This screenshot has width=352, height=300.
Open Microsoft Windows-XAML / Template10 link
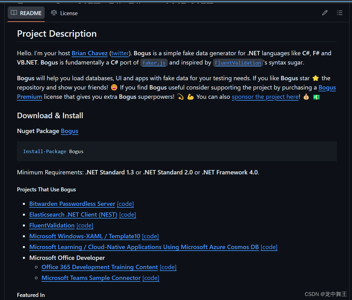click(x=85, y=236)
